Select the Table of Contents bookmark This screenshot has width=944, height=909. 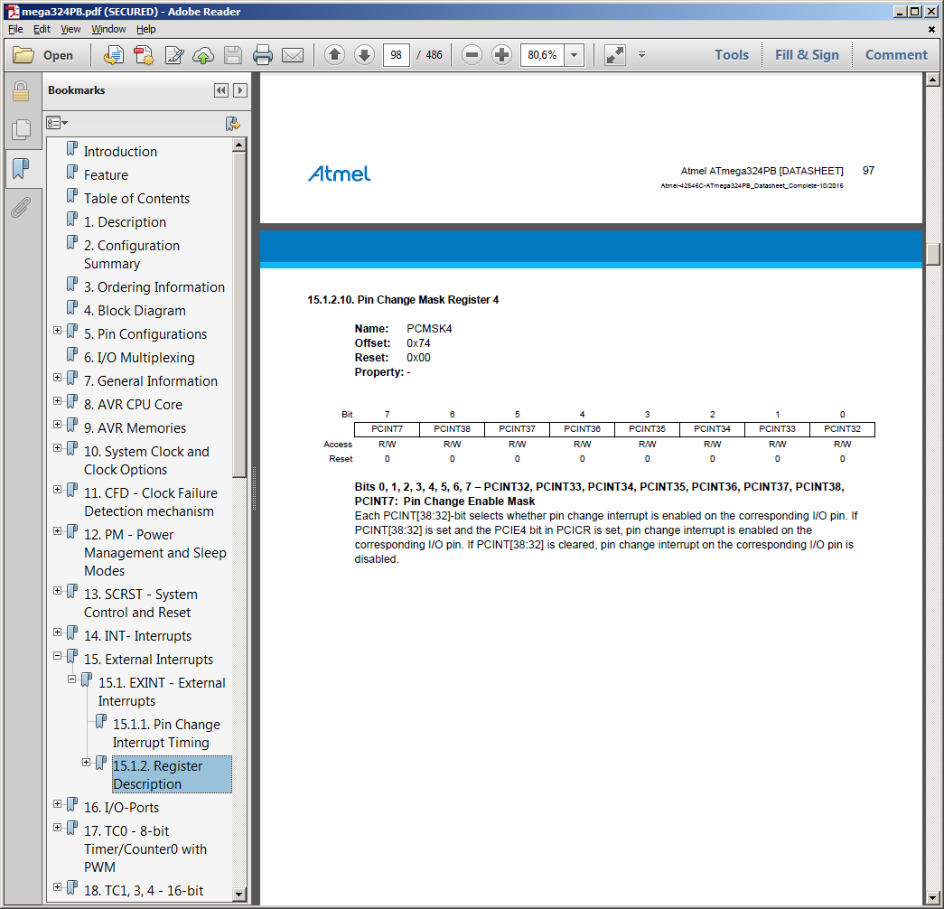136,198
